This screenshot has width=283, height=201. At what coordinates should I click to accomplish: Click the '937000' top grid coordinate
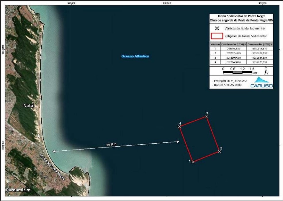tap(262, 3)
